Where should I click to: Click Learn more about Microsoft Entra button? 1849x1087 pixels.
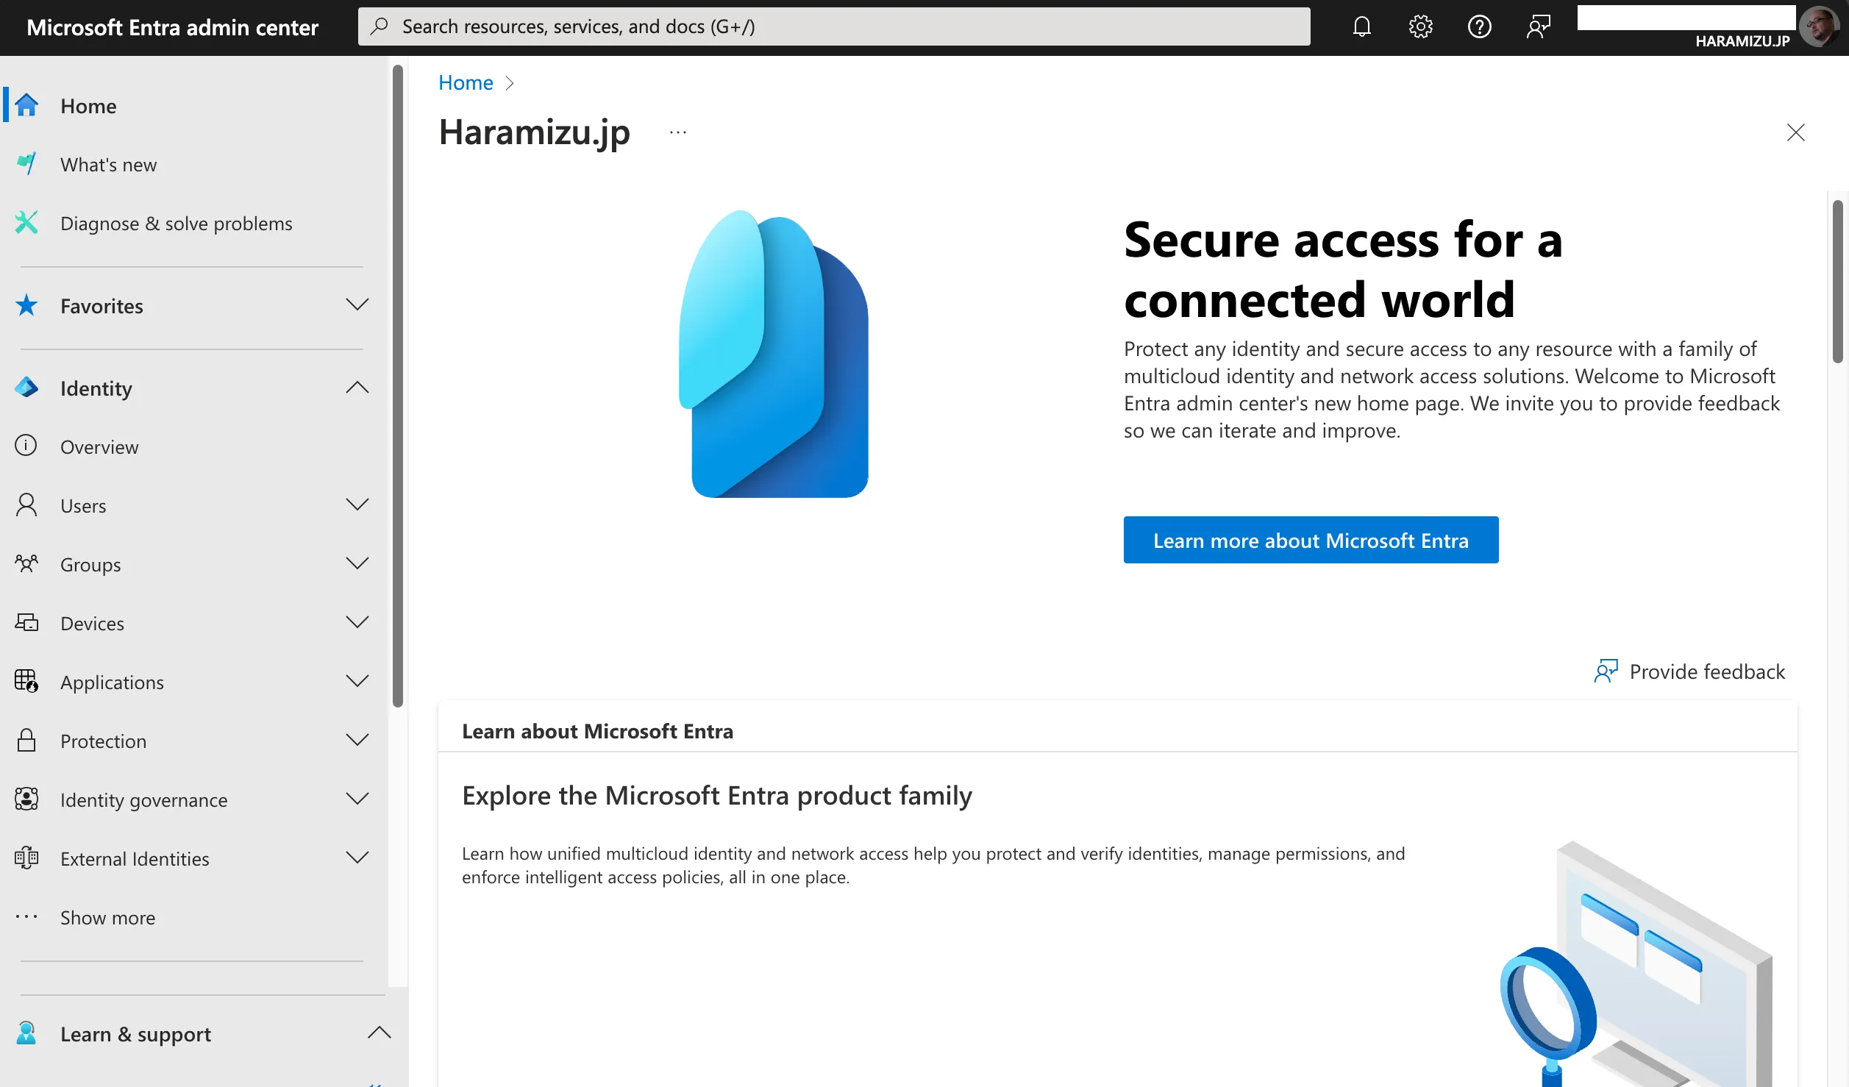[x=1311, y=540]
